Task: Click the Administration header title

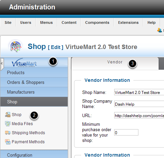Action: 32,7
